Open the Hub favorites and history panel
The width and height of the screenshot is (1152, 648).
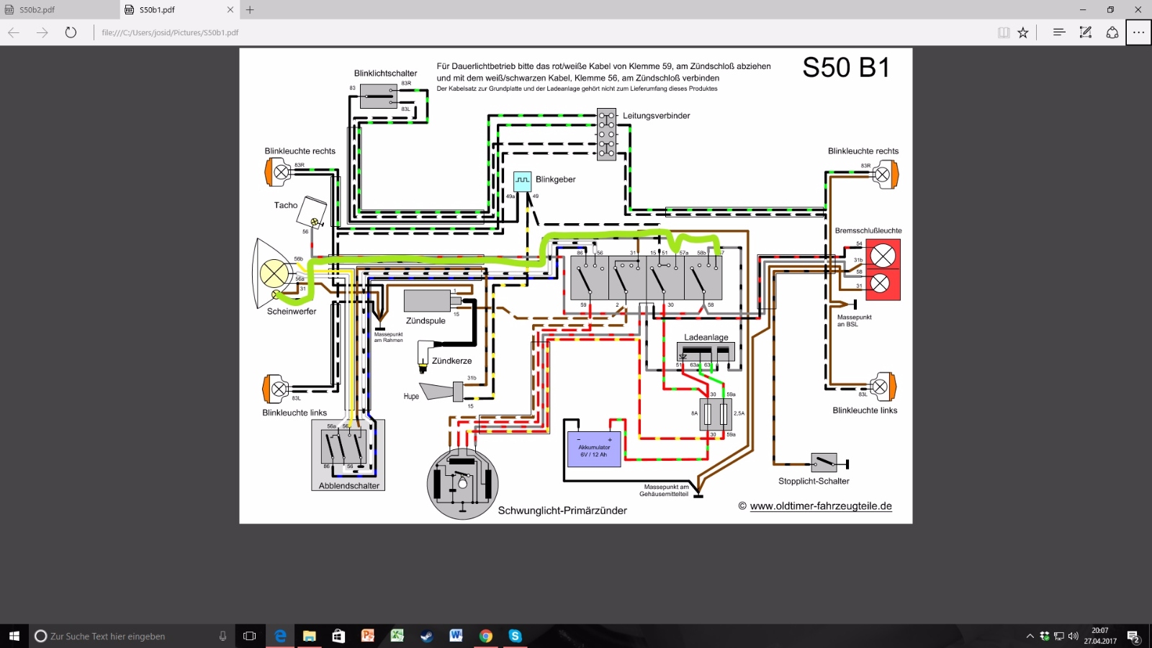pyautogui.click(x=1058, y=32)
